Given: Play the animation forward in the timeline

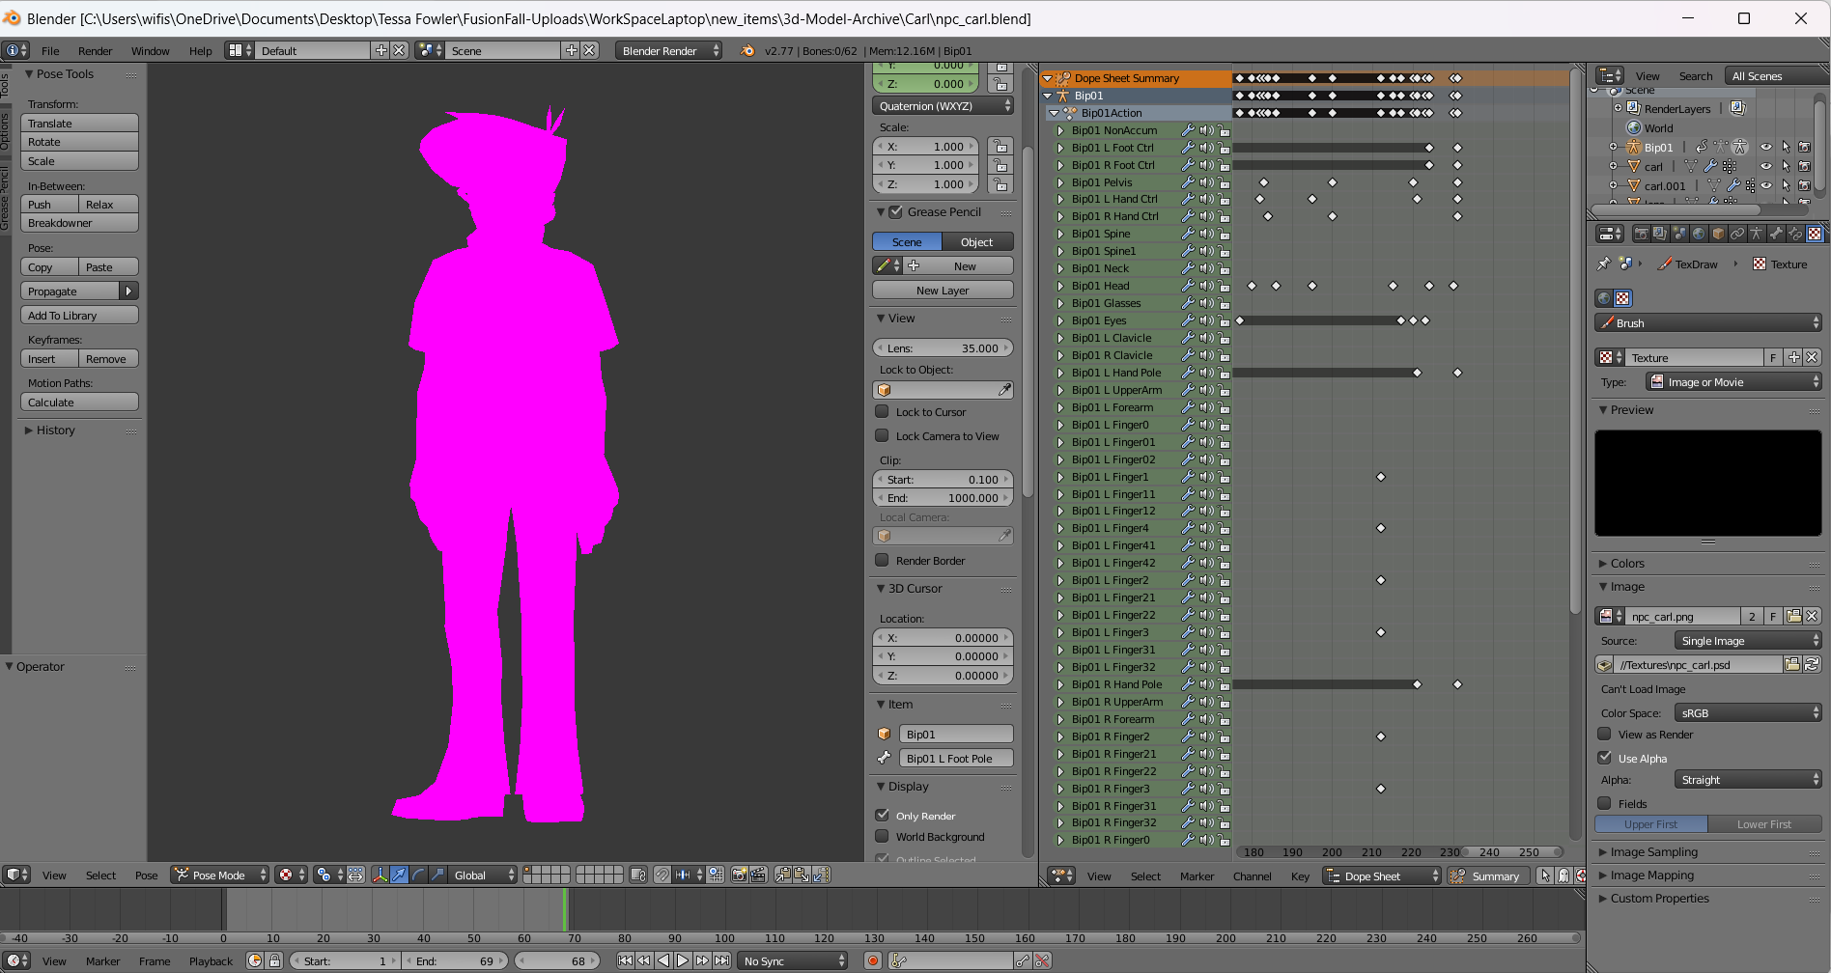Looking at the screenshot, I should coord(683,960).
